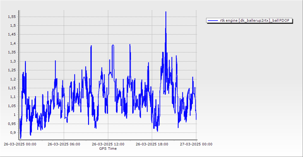The image size is (303, 157).
Task: Click the blue legend line sample
Action: pos(213,20)
